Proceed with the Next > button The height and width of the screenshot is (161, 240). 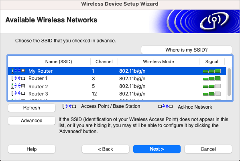point(157,149)
